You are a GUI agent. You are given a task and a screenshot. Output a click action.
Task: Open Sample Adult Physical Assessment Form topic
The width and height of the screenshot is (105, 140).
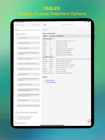[29, 79]
